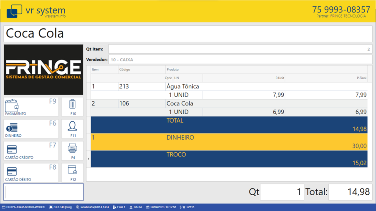Click the Qt quantity box at bottom
Image resolution: width=376 pixels, height=211 pixels.
pos(282,192)
